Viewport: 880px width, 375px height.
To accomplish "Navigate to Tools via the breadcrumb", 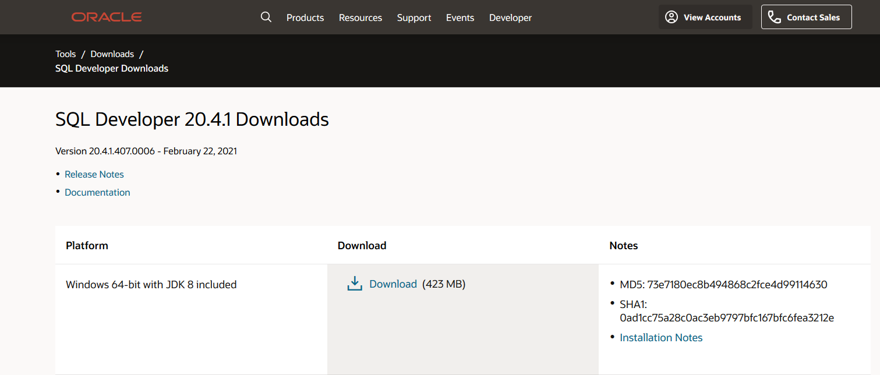I will click(65, 54).
